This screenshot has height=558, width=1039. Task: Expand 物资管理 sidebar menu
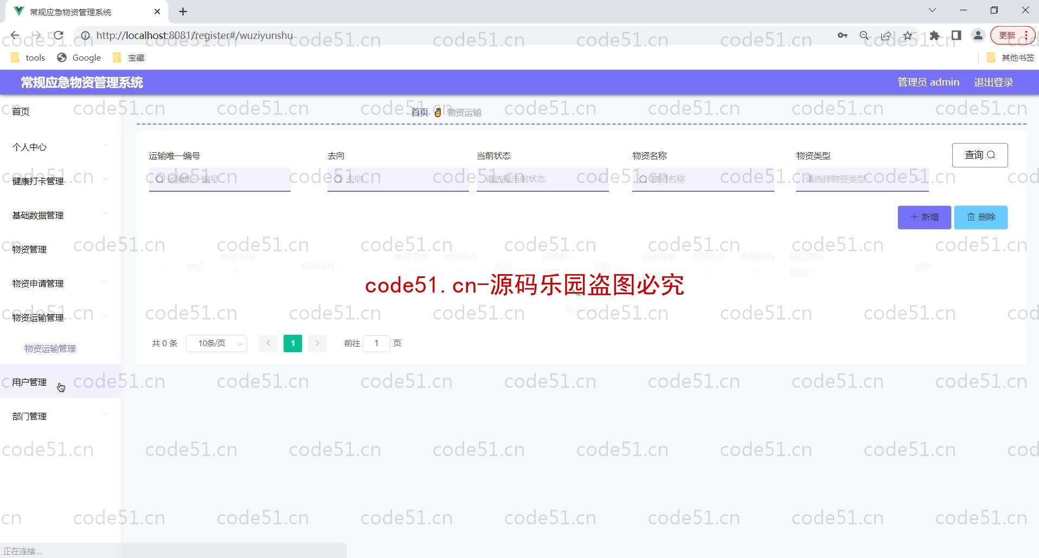point(60,249)
